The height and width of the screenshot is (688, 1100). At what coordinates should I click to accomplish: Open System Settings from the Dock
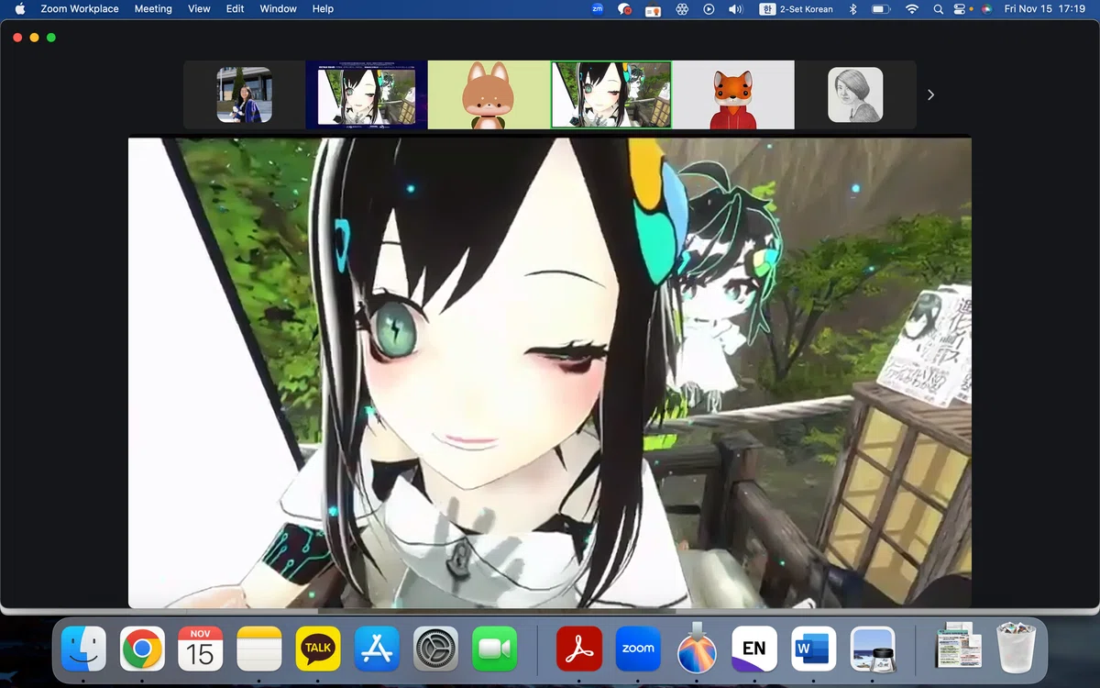[435, 649]
